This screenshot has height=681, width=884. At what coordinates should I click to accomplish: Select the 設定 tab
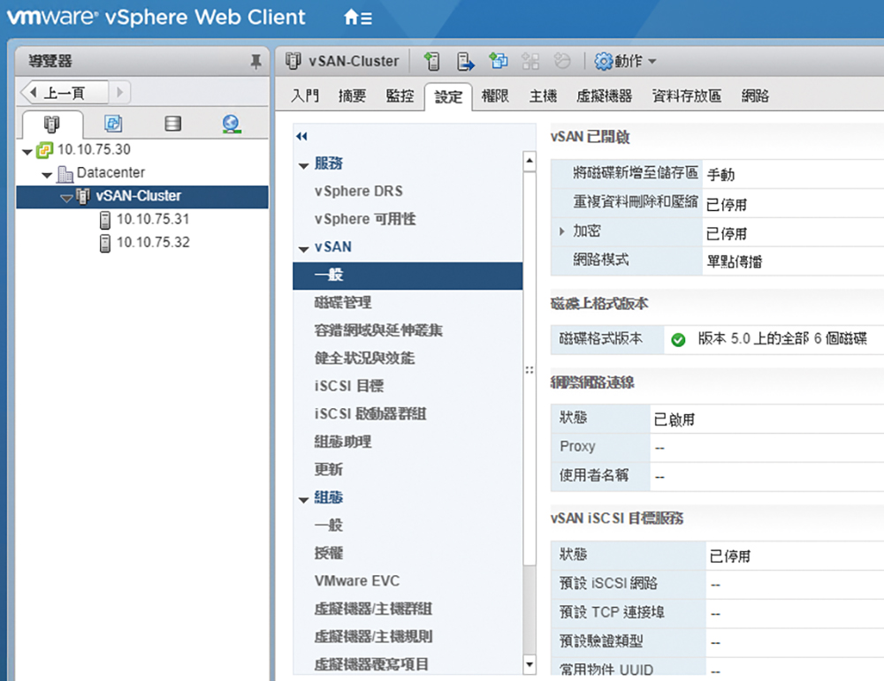[448, 97]
